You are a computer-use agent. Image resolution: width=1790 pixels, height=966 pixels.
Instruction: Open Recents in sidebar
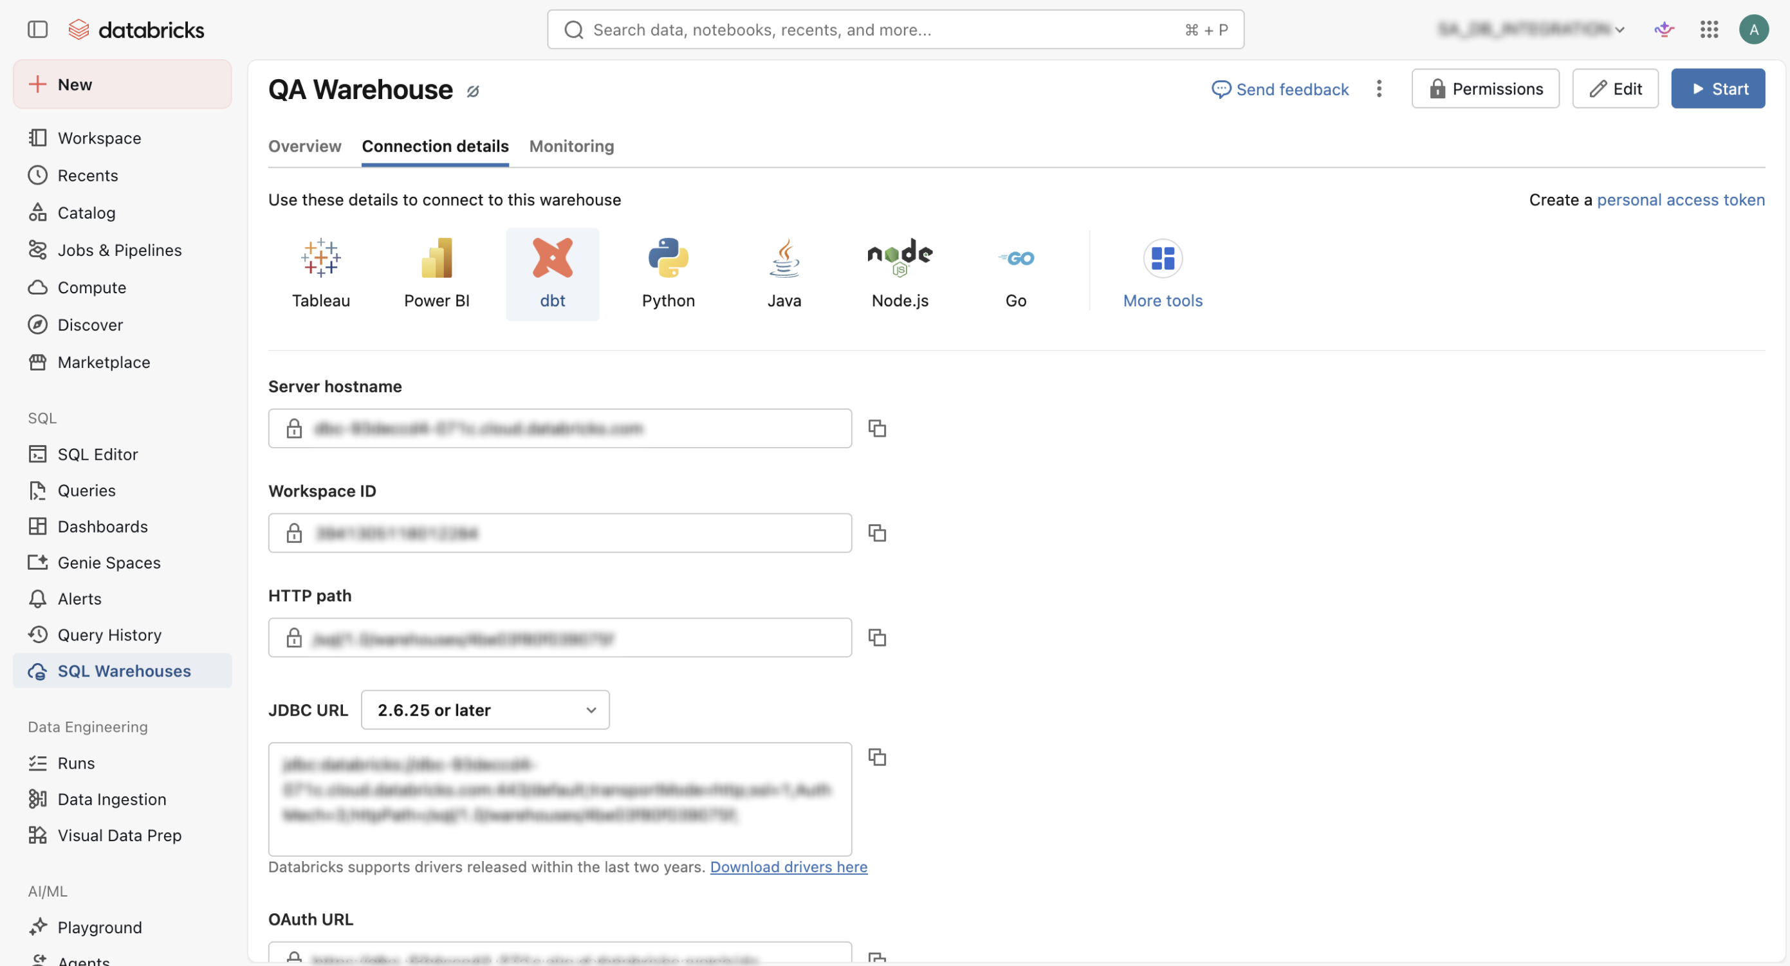(x=122, y=175)
